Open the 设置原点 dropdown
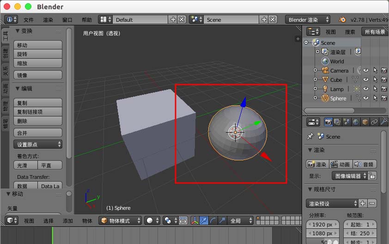 (x=38, y=144)
